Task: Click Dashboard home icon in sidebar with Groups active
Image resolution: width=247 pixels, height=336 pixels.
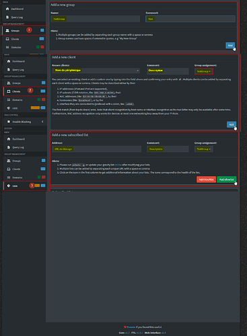Action: pyautogui.click(x=7, y=9)
